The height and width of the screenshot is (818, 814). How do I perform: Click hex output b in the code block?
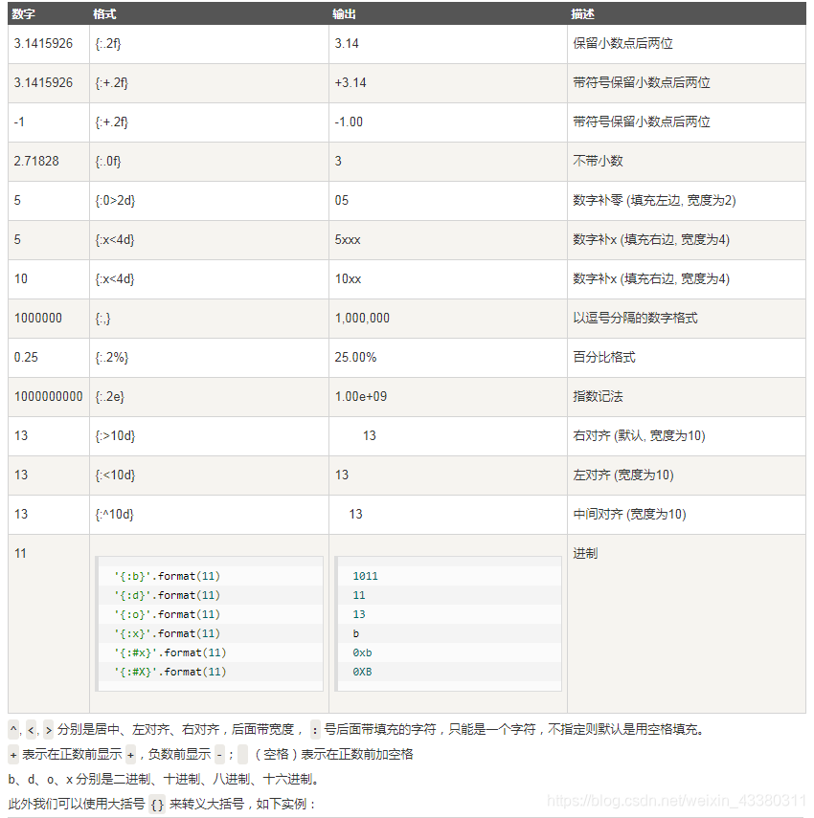356,634
